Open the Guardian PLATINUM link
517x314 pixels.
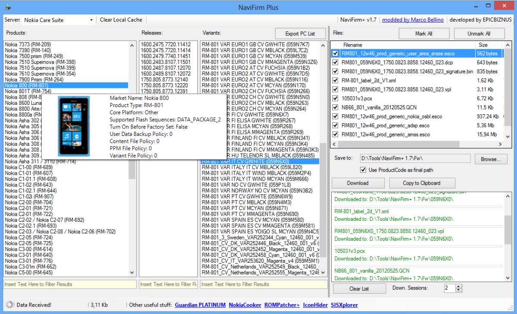tap(200, 305)
